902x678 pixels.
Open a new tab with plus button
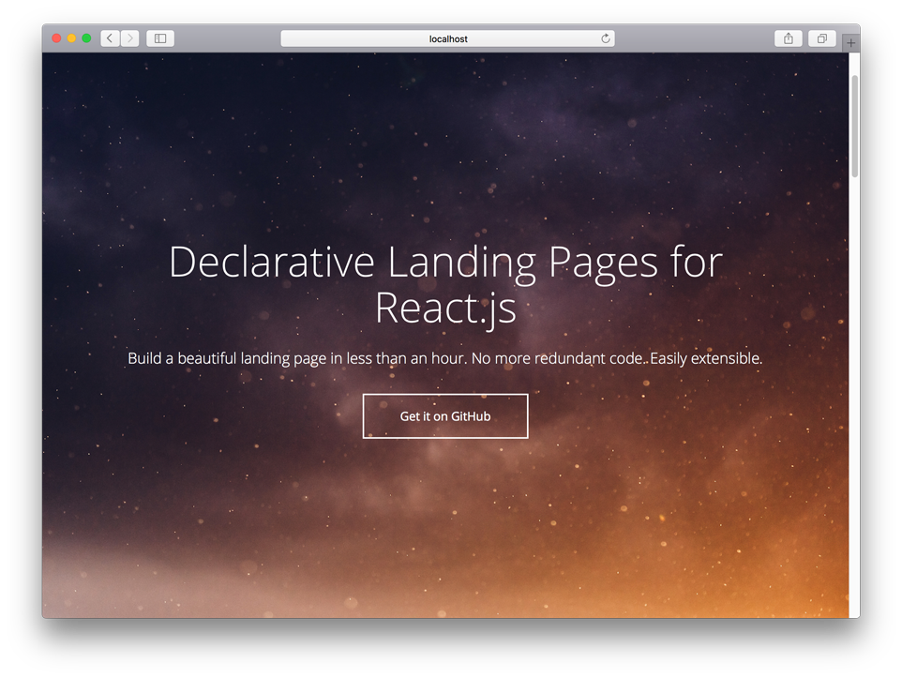pos(850,42)
